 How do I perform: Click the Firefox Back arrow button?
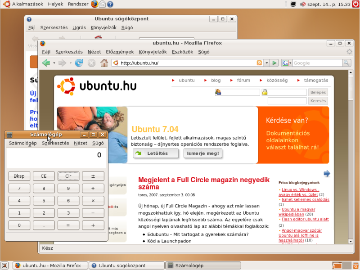point(46,63)
